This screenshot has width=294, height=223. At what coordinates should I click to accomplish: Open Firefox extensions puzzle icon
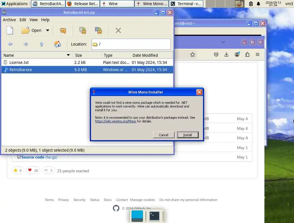pos(247,55)
